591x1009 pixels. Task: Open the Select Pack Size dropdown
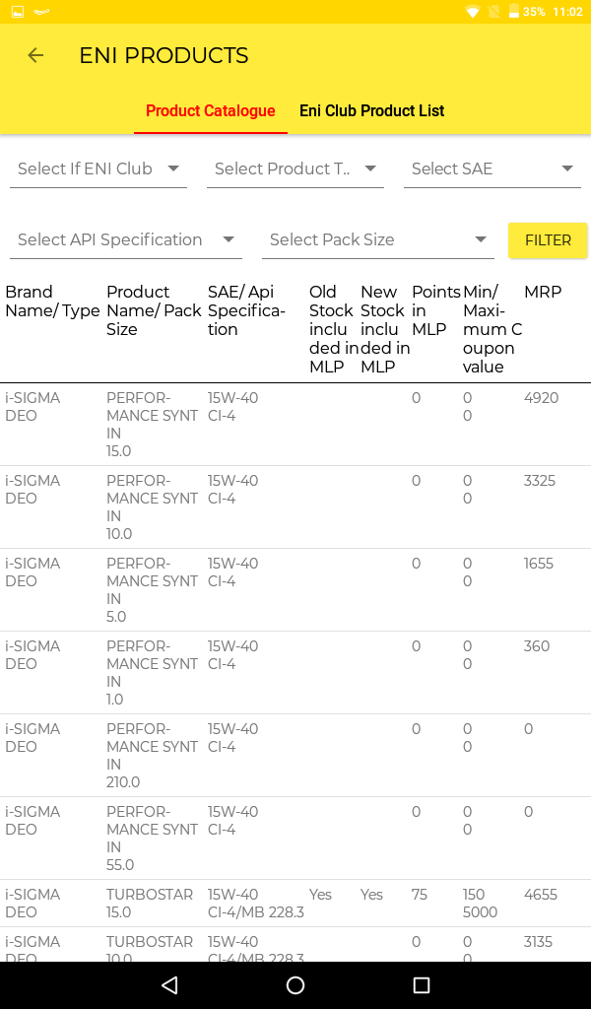coord(379,239)
